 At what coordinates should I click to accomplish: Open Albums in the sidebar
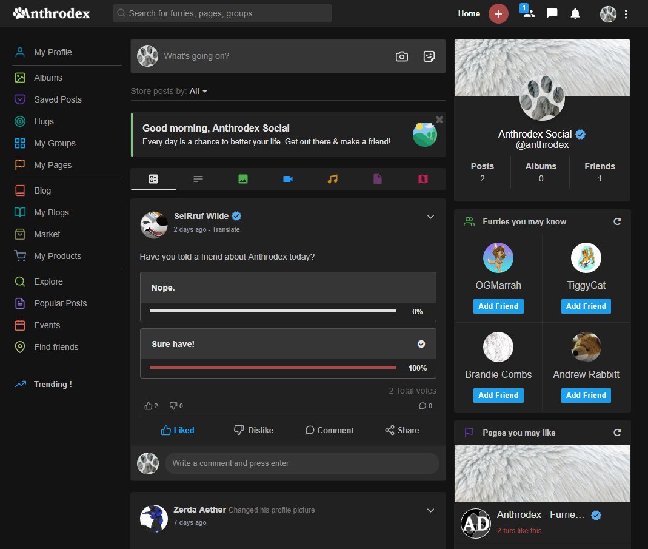point(48,78)
